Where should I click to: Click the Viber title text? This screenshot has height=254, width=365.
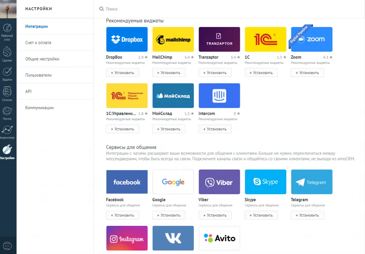pos(203,199)
